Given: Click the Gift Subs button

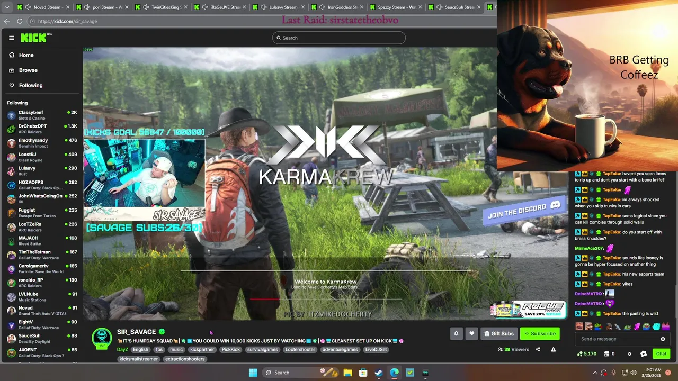Looking at the screenshot, I should [498, 333].
